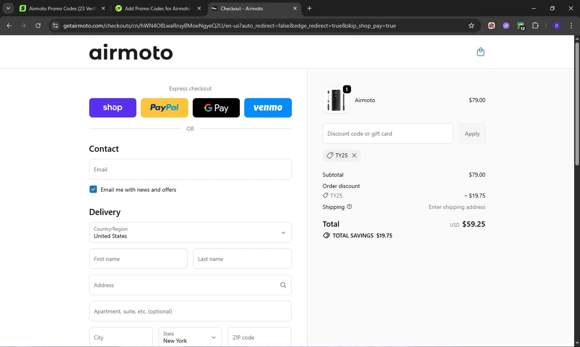Click the red extension icon in toolbar
Image resolution: width=580 pixels, height=347 pixels.
(x=491, y=26)
